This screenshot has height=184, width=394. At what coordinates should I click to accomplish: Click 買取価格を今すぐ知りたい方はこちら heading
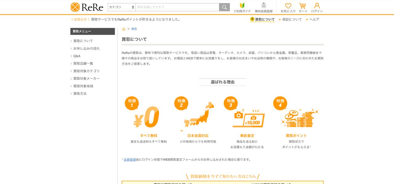[x=223, y=176]
